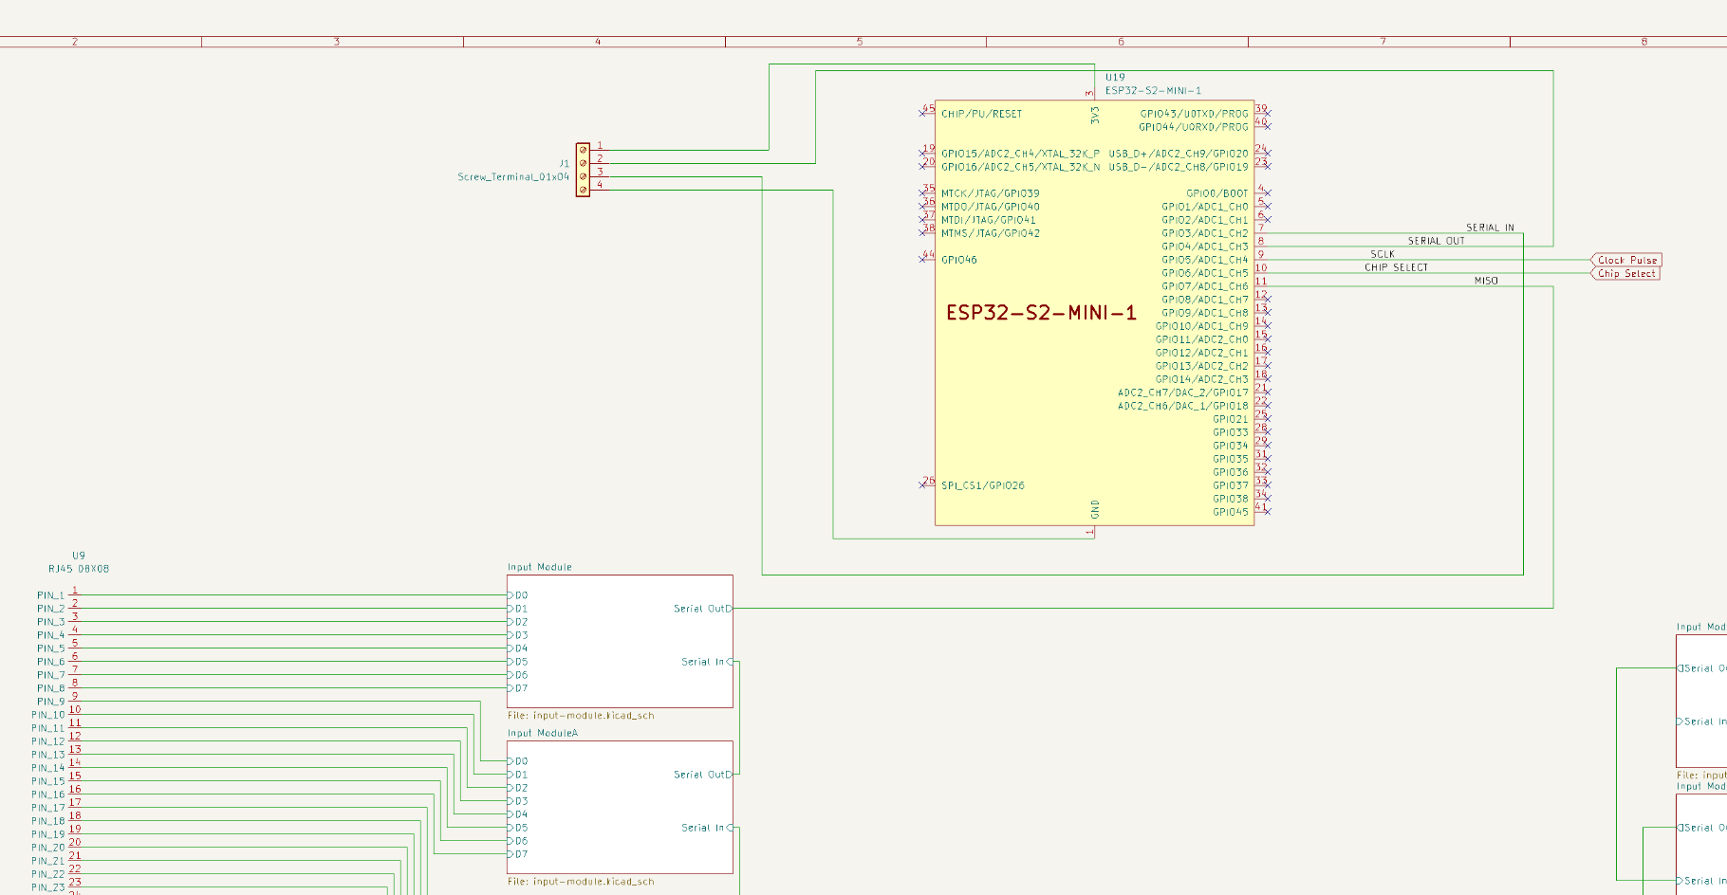Select the ESP32-S2-MINI-1 chip body

coord(1094,313)
